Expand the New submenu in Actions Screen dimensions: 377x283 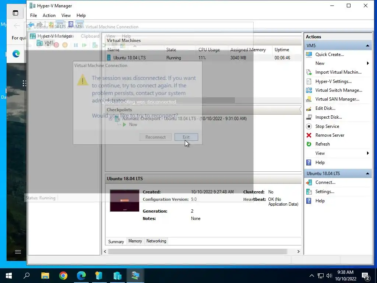click(368, 63)
